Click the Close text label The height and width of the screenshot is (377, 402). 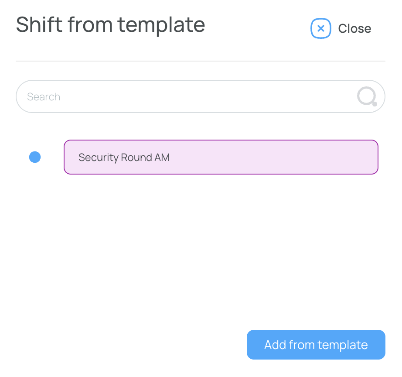(x=354, y=28)
